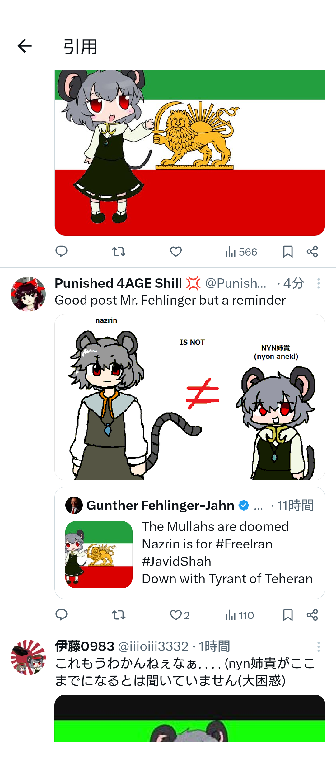Viewport: 336px width, 784px height.
Task: Like the Iran flag image post
Action: [176, 251]
